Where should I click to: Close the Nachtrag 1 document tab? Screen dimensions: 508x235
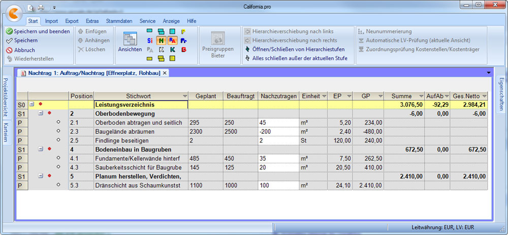click(165, 73)
